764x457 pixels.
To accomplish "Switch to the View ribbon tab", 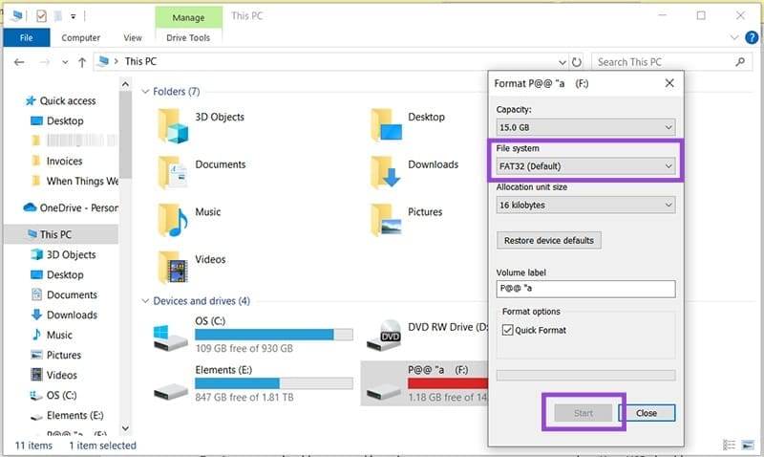I will (x=133, y=37).
